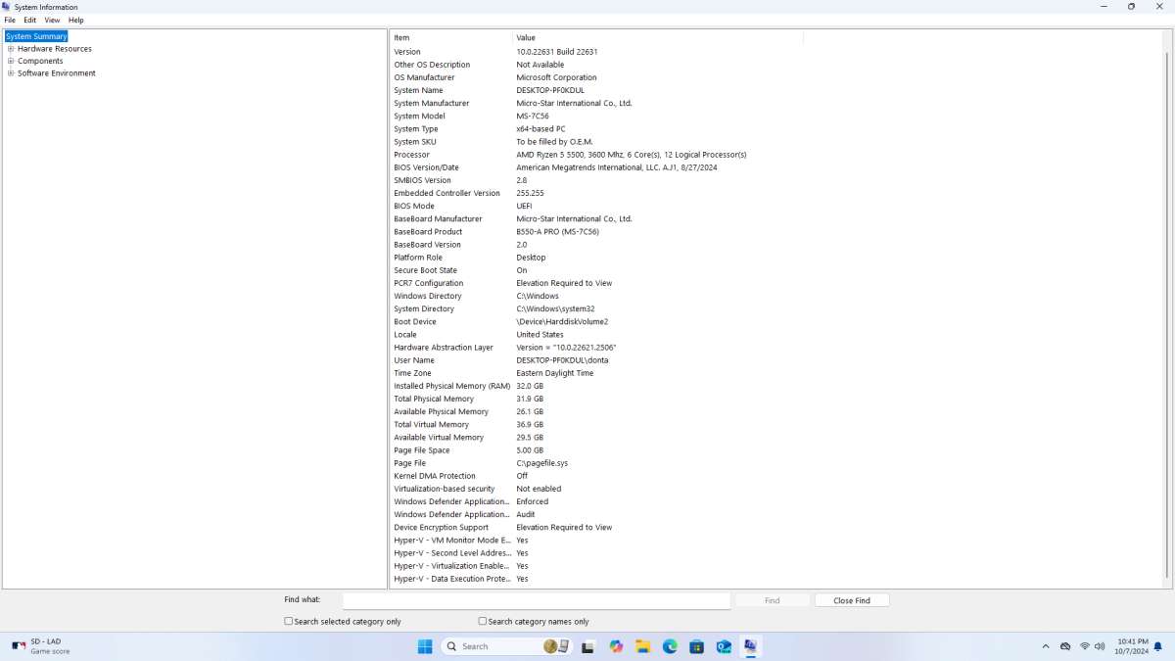Launch the Microsoft Store
The height and width of the screenshot is (661, 1175).
(x=696, y=646)
